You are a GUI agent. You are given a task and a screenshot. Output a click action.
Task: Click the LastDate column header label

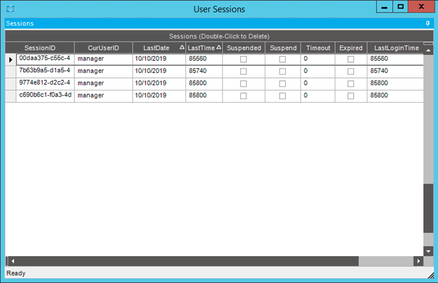click(x=156, y=48)
